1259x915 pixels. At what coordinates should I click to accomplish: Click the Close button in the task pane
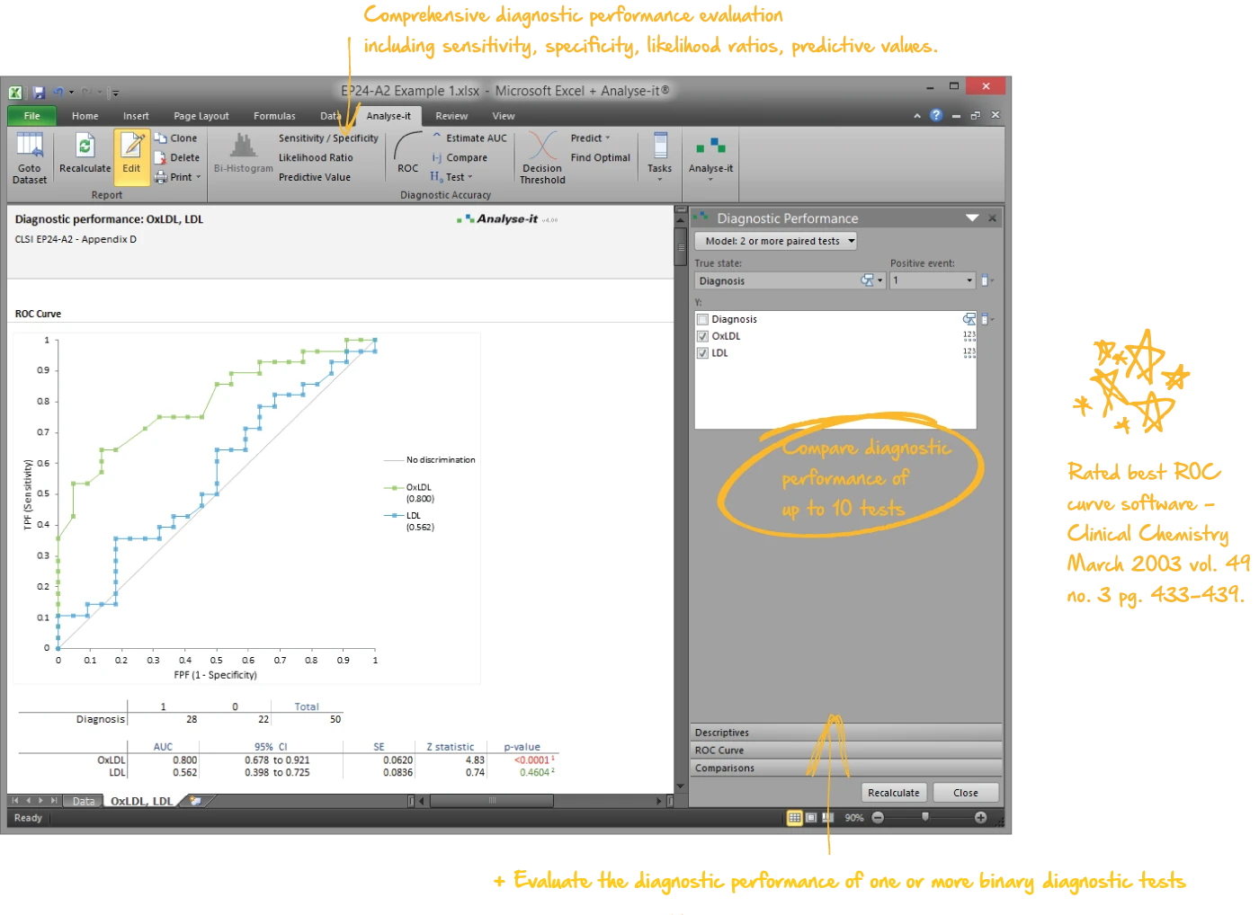966,793
